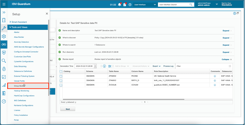
Task: Open the Advanced Actions dropdown
Action: pyautogui.click(x=141, y=66)
